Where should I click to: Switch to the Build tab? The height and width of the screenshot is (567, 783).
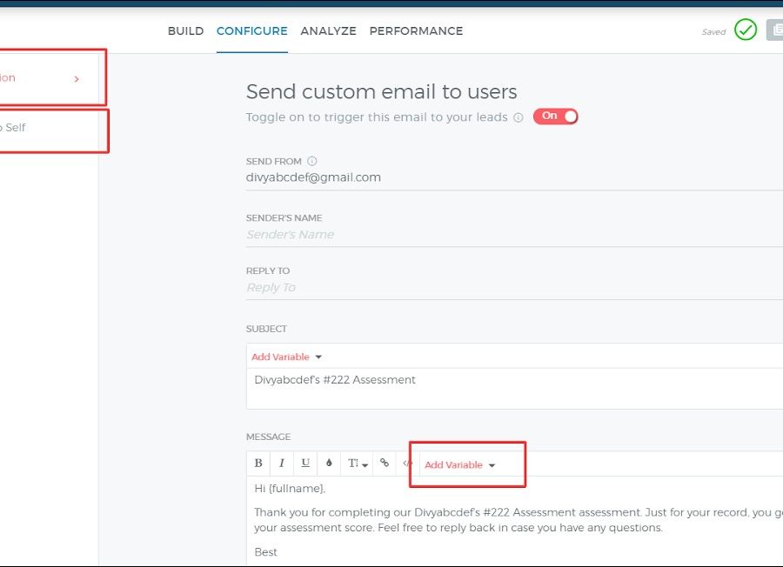(x=185, y=31)
